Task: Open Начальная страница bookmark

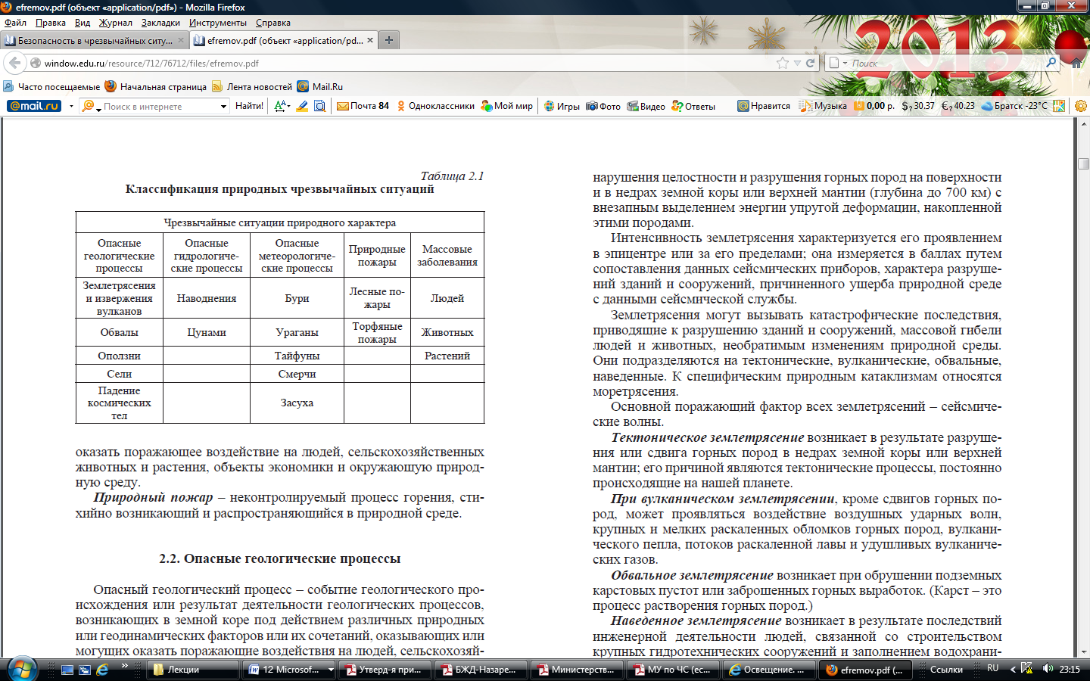Action: pos(156,86)
